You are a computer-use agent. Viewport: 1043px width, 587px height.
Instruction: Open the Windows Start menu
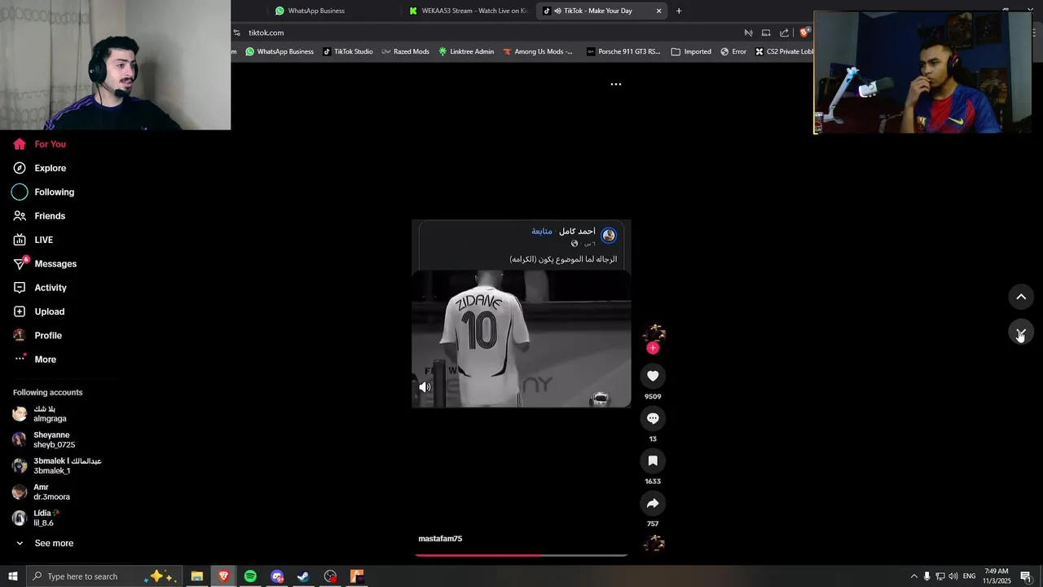(13, 576)
